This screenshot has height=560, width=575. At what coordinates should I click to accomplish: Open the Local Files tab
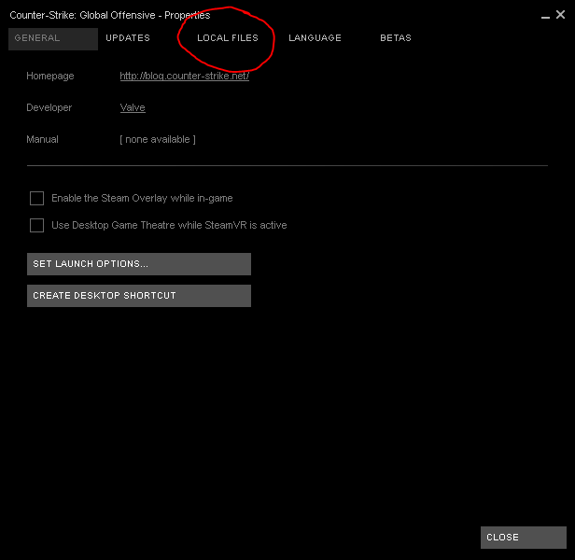coord(228,38)
